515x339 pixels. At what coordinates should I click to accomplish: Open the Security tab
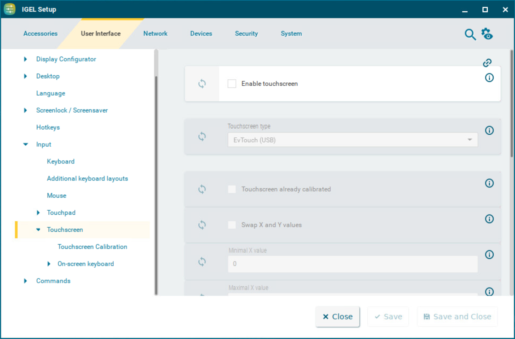pos(246,34)
